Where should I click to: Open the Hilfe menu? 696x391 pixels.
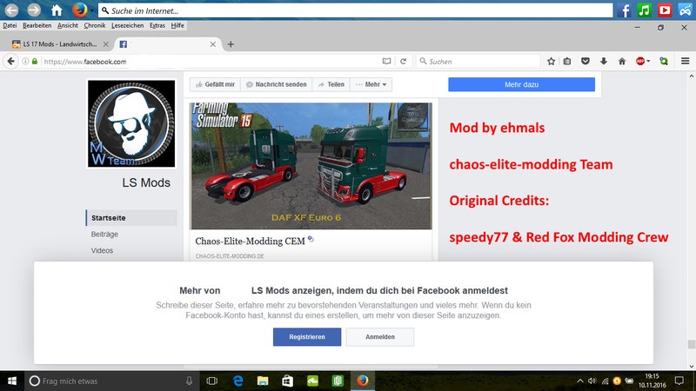point(177,25)
